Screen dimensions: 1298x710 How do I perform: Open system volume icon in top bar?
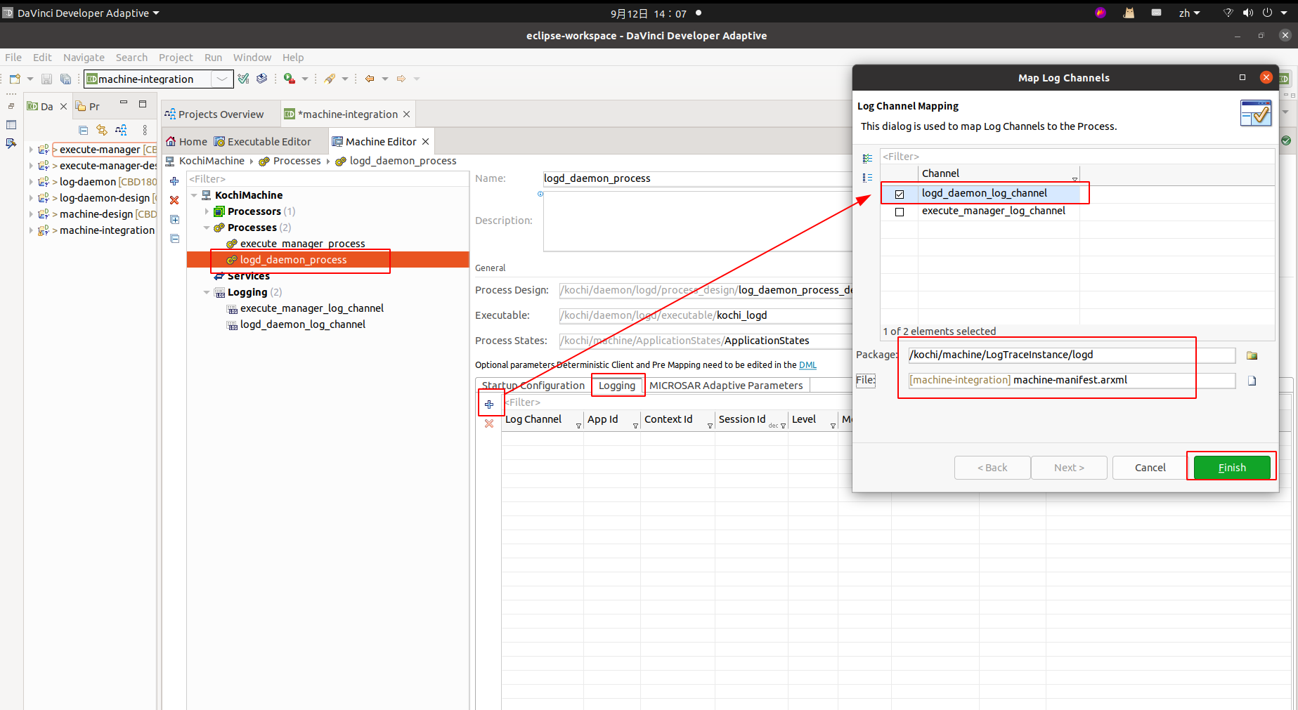coord(1248,13)
